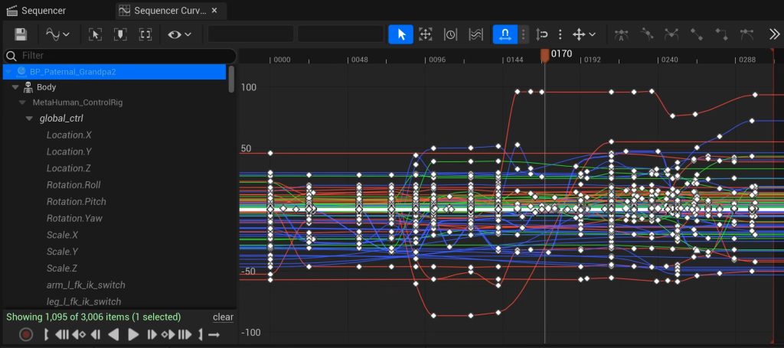The height and width of the screenshot is (348, 784).
Task: Set keys to weighted tangents
Action: [x=746, y=34]
